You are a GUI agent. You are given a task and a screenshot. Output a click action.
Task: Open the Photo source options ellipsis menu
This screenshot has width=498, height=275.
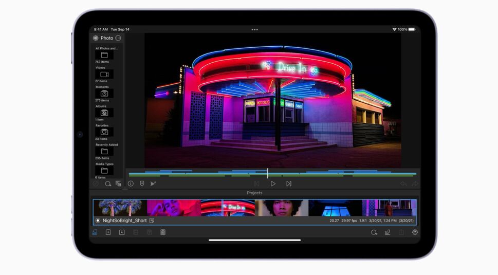118,38
